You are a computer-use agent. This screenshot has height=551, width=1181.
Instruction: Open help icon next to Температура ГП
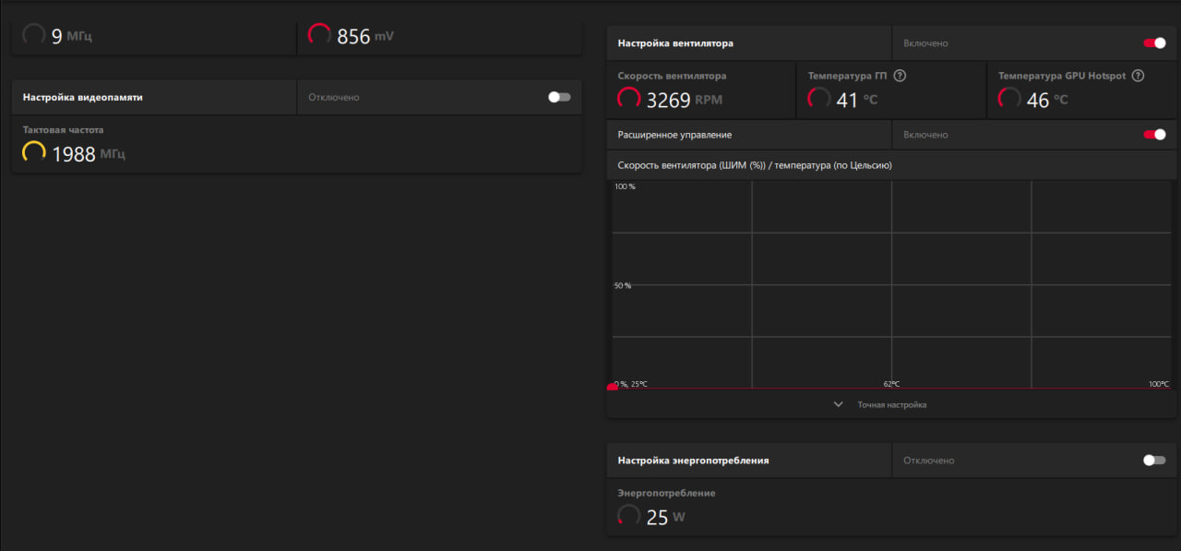point(900,76)
